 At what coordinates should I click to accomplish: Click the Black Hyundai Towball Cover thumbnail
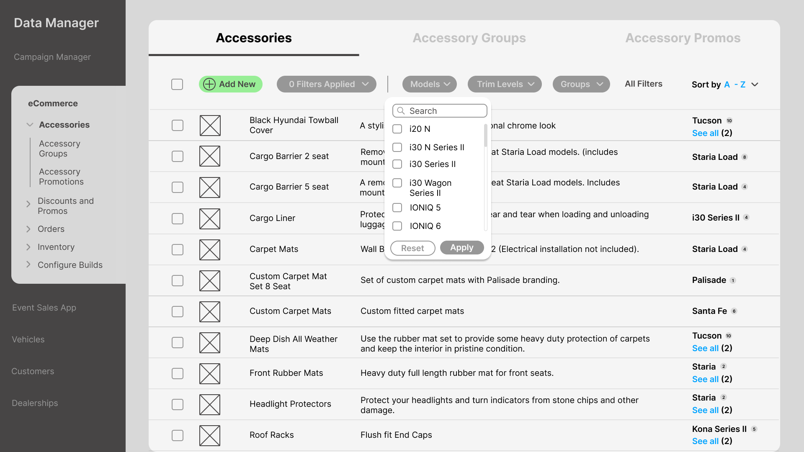(210, 126)
